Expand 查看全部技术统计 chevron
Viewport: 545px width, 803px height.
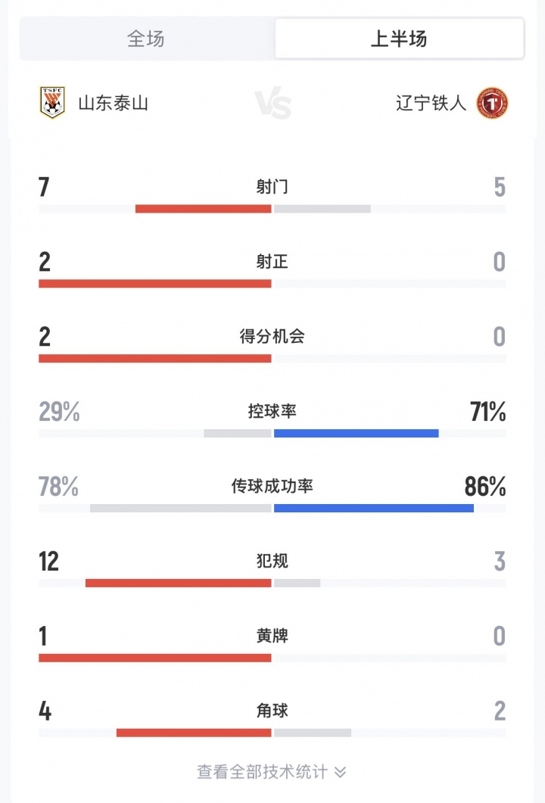point(340,772)
